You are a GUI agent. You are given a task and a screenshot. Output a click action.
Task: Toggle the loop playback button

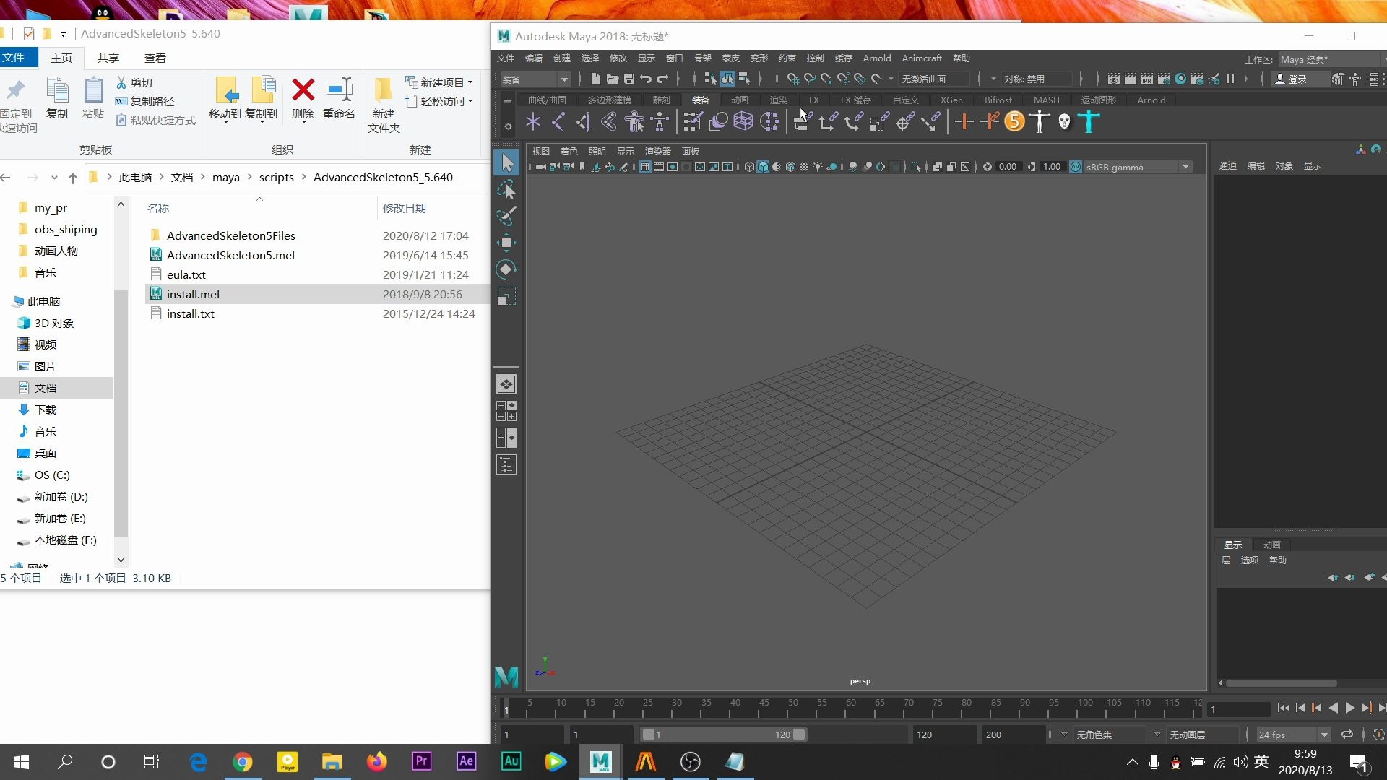coord(1347,734)
